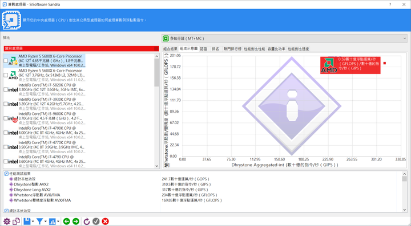The height and width of the screenshot is (226, 411).
Task: Click the purple refresh icon
Action: [87, 221]
